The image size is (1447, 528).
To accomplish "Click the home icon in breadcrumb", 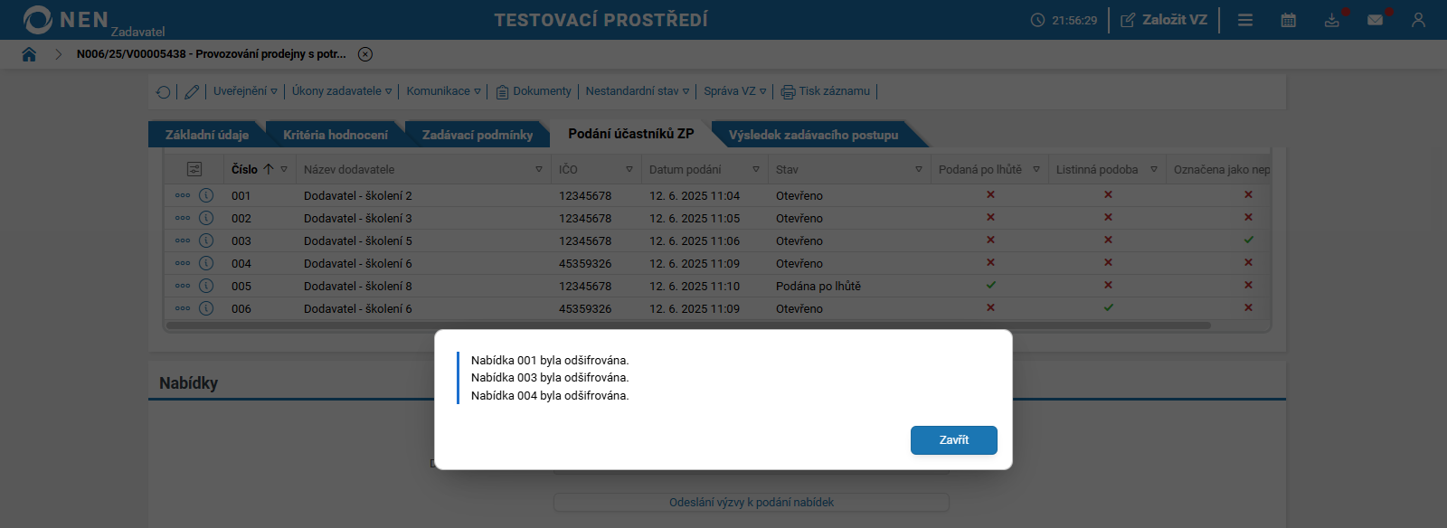I will pyautogui.click(x=29, y=54).
